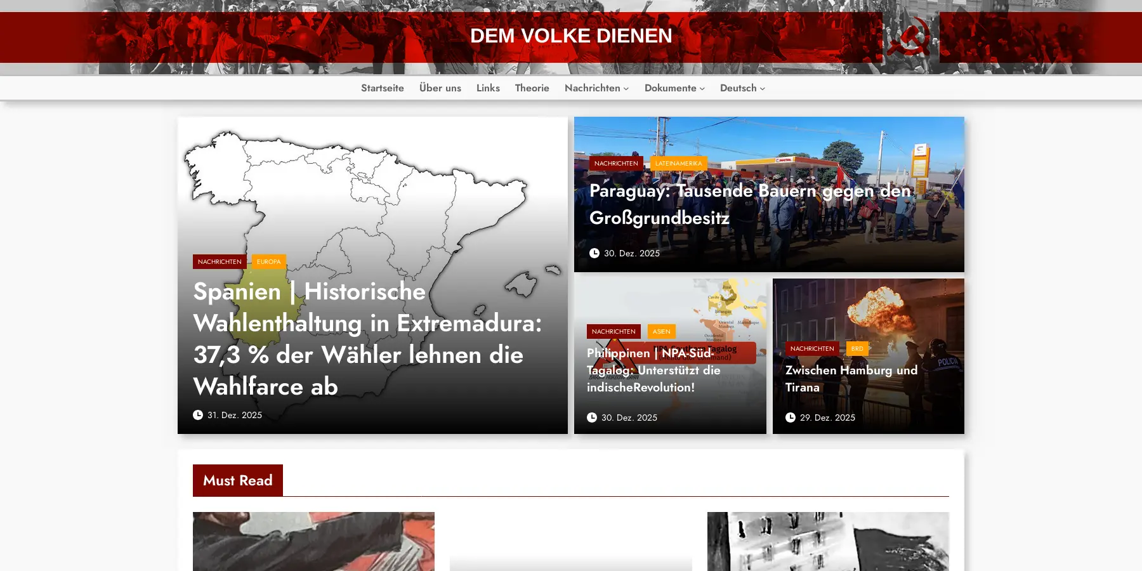
Task: Click the hammer and sickle logo
Action: 910,37
